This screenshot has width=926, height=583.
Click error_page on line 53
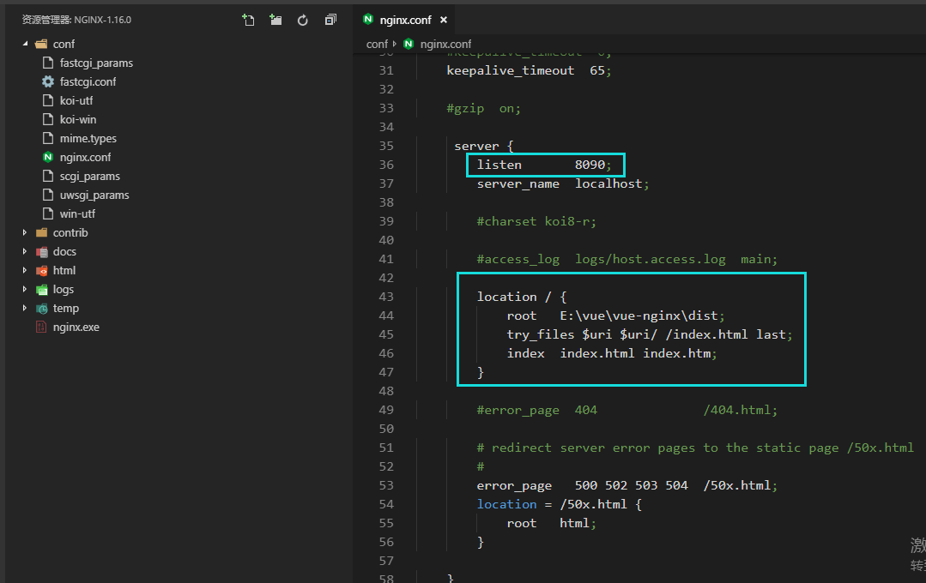point(514,485)
